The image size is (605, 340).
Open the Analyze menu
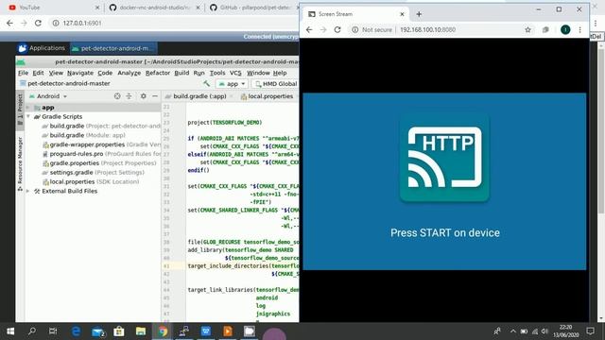[129, 73]
